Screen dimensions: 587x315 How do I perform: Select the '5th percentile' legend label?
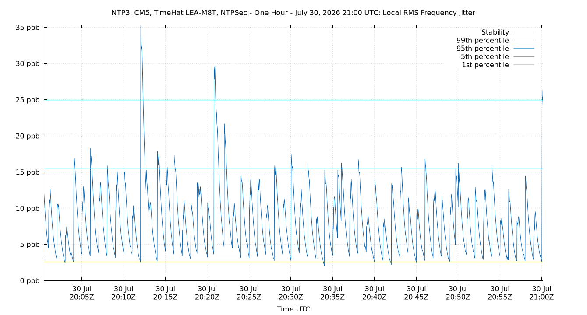pyautogui.click(x=485, y=56)
